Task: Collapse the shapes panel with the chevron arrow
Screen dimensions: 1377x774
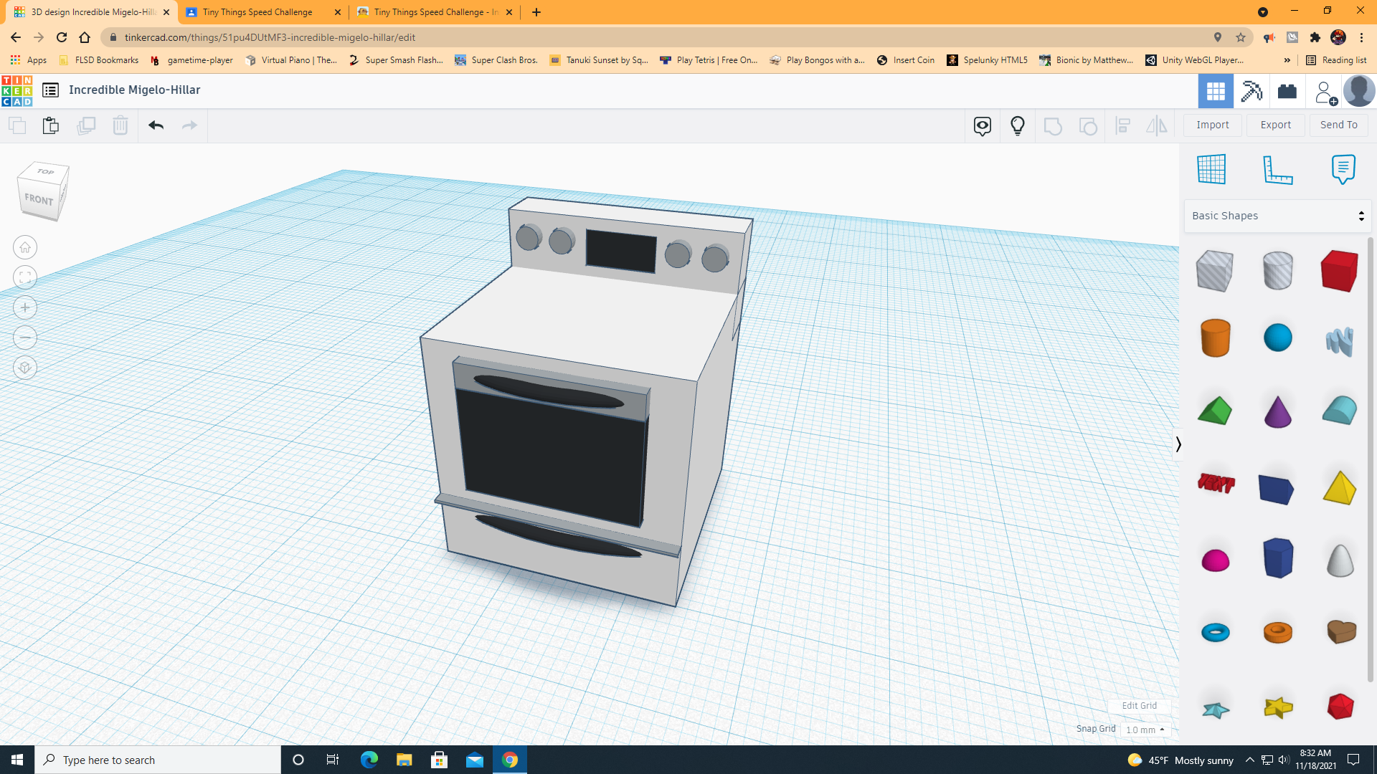Action: pos(1178,444)
